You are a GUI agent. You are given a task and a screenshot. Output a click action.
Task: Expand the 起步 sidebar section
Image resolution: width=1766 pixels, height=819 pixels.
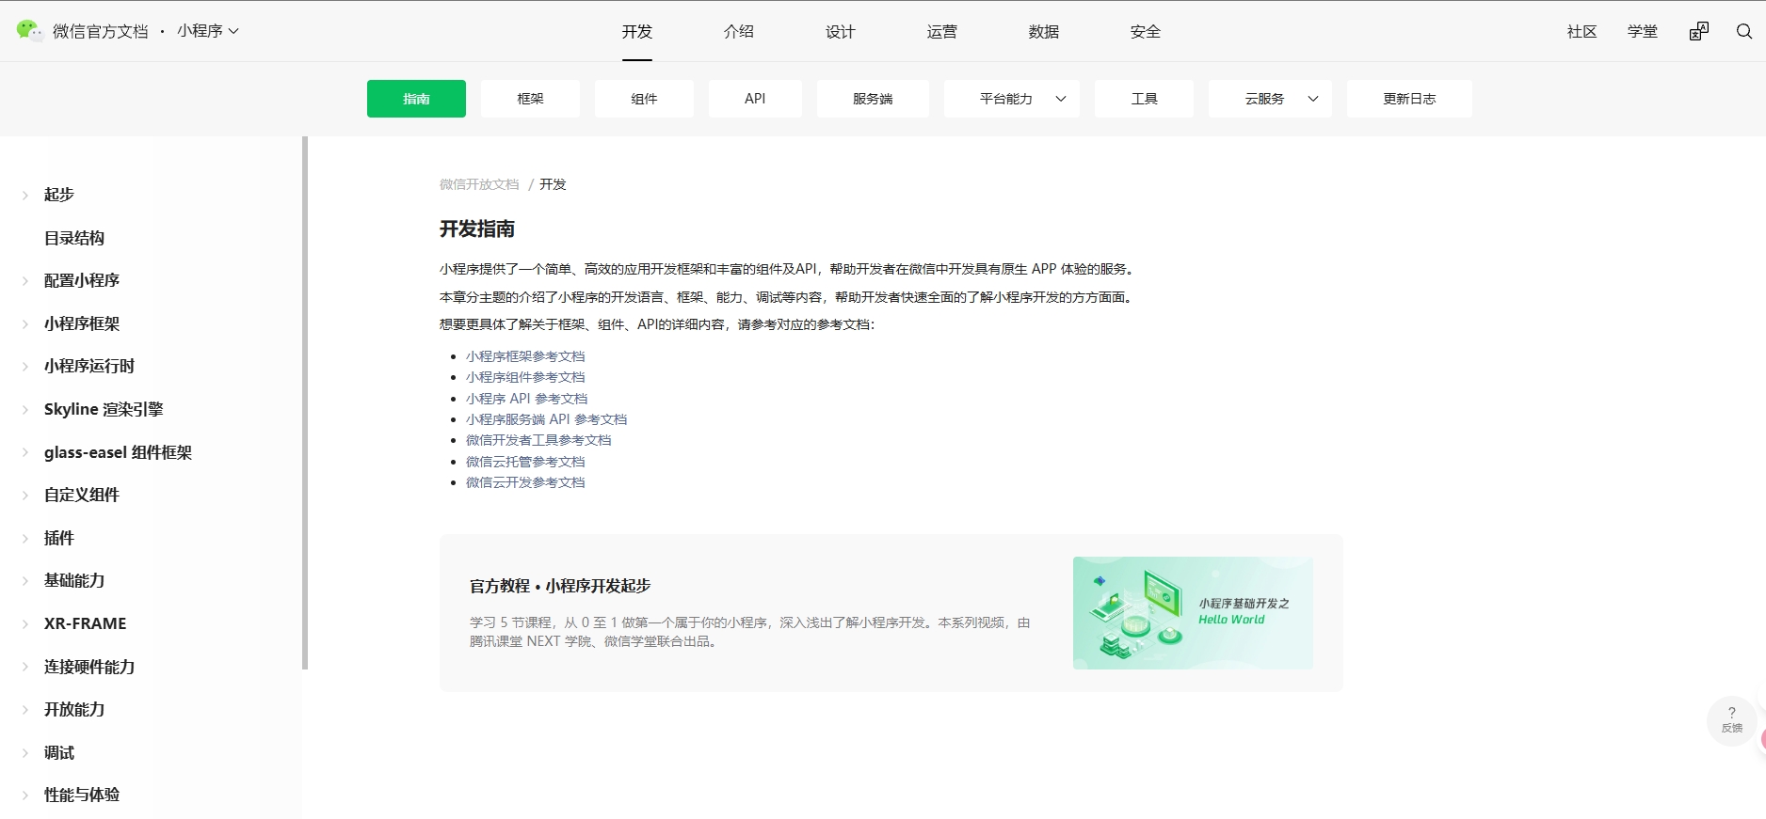(25, 196)
